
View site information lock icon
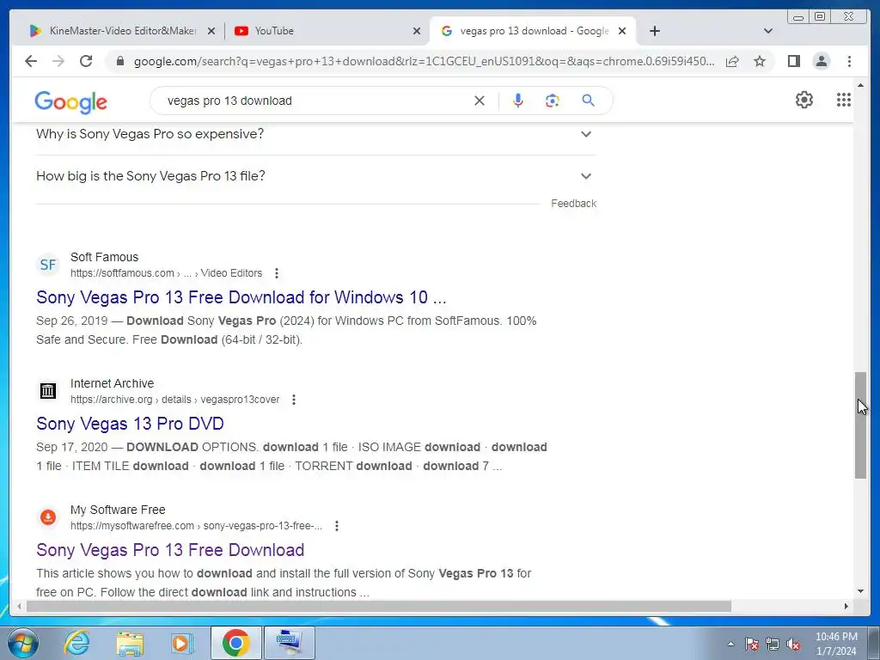(x=120, y=61)
